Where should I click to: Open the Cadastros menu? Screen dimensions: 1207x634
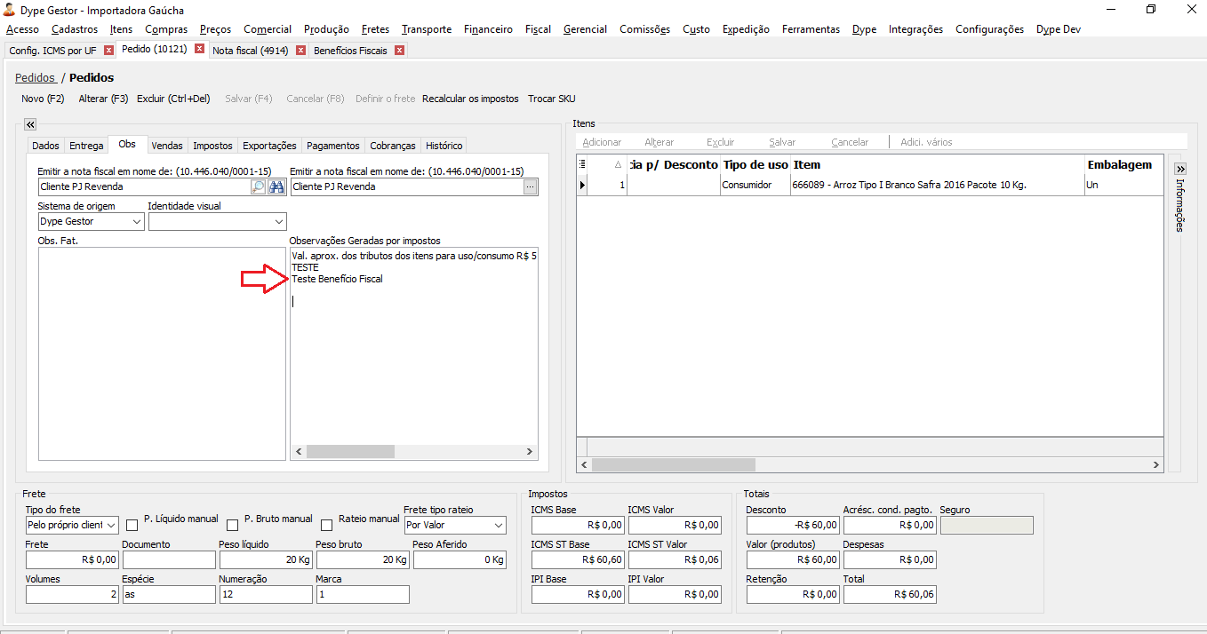tap(75, 29)
